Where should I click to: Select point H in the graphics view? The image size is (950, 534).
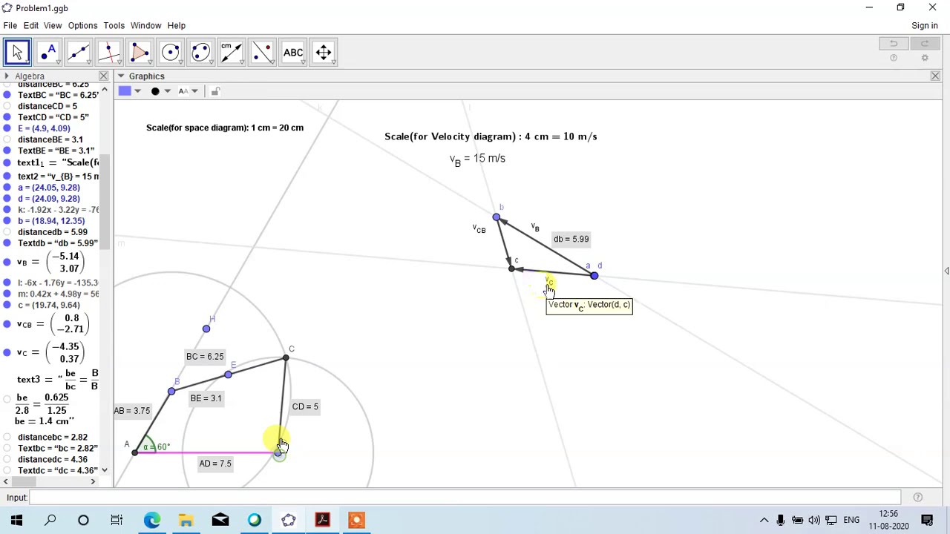coord(206,329)
